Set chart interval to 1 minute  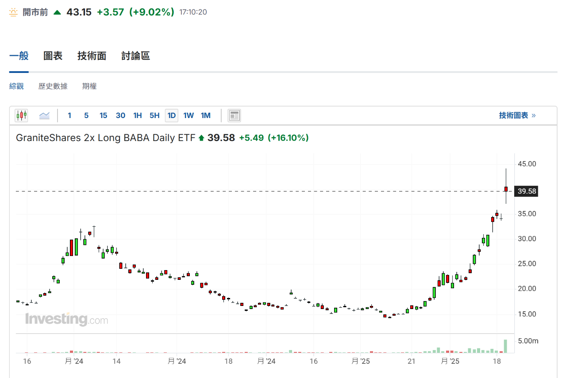tap(69, 116)
